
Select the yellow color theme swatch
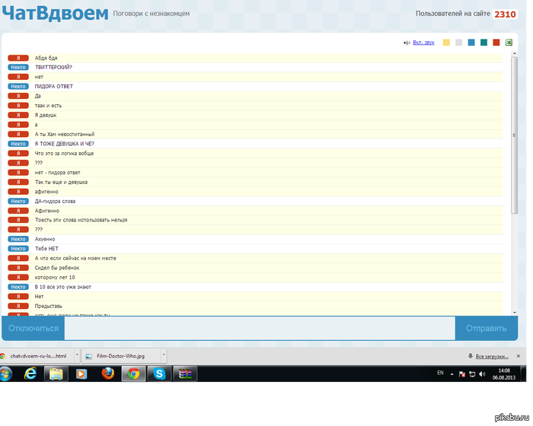(x=446, y=43)
